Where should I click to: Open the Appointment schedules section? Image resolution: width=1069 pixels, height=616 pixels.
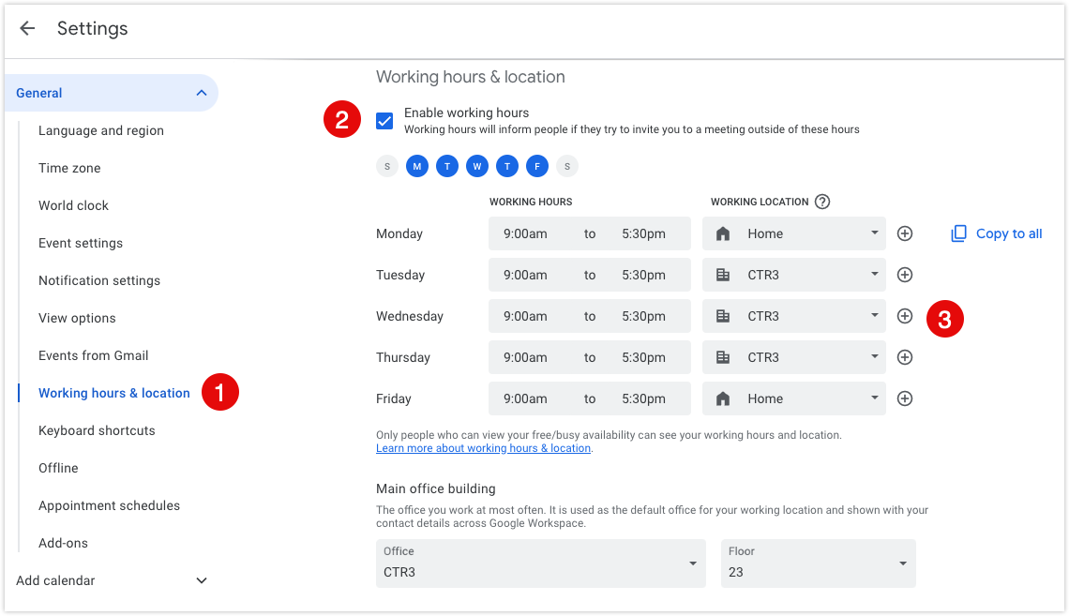(x=109, y=505)
